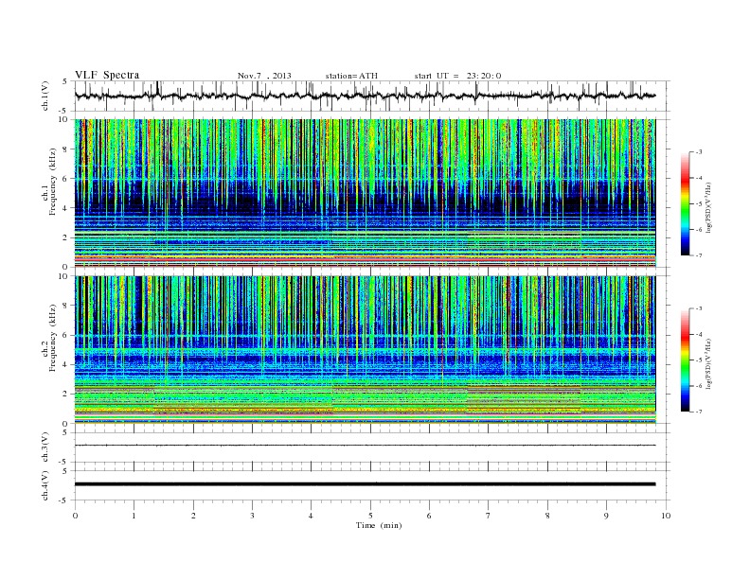Click the "-3" tick on ch.1 color bar

(698, 152)
